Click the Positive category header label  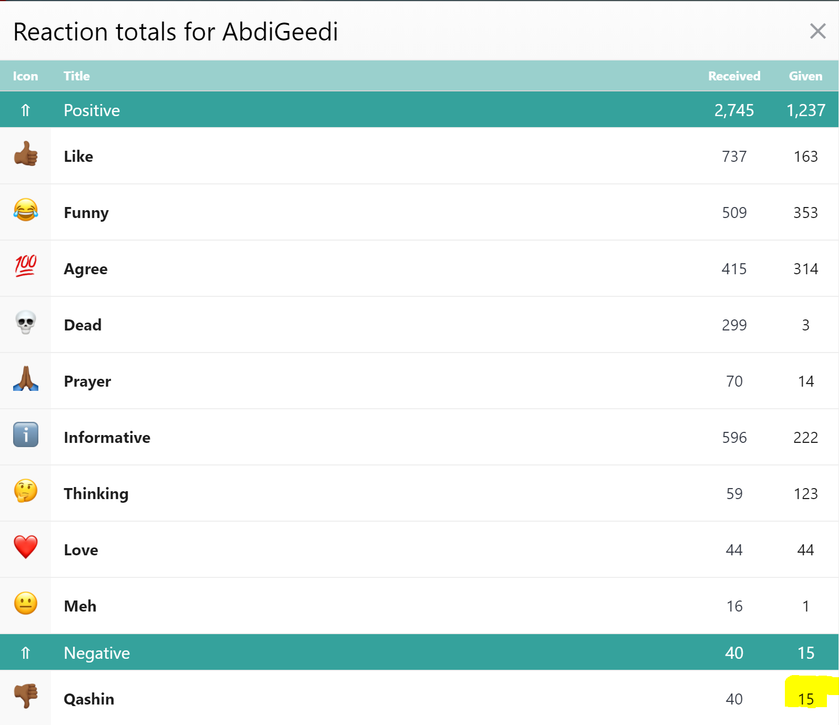click(x=92, y=110)
